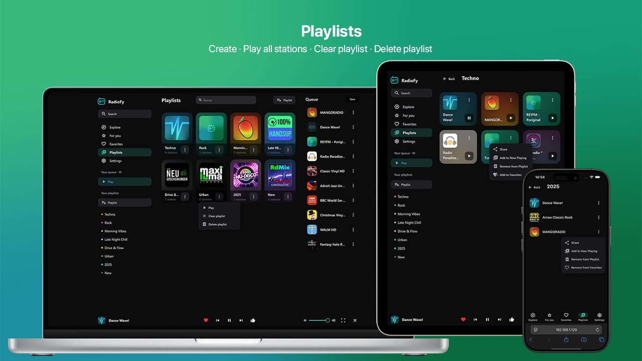Unfavorite the current station on laptop player
Image resolution: width=642 pixels, height=361 pixels.
coord(206,320)
